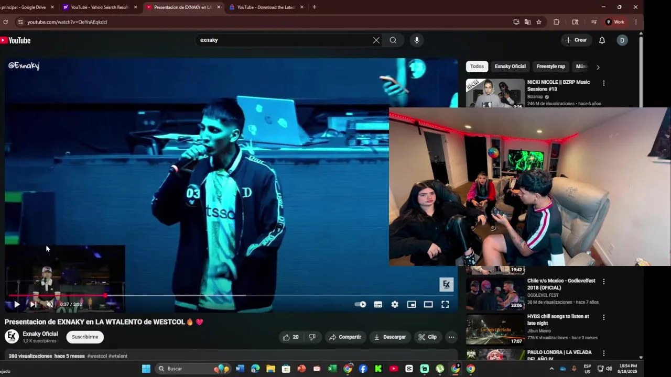
Task: Select the Freestyle rap filter chip
Action: point(550,66)
